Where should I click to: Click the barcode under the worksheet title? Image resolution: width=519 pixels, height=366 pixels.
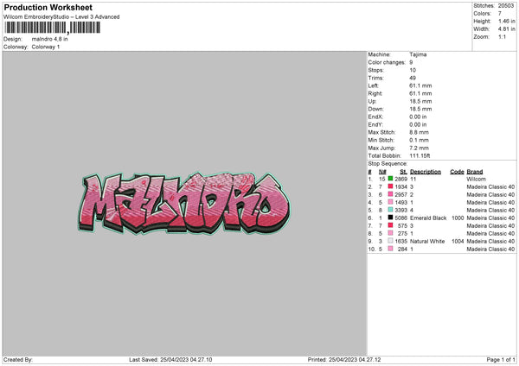pos(52,28)
